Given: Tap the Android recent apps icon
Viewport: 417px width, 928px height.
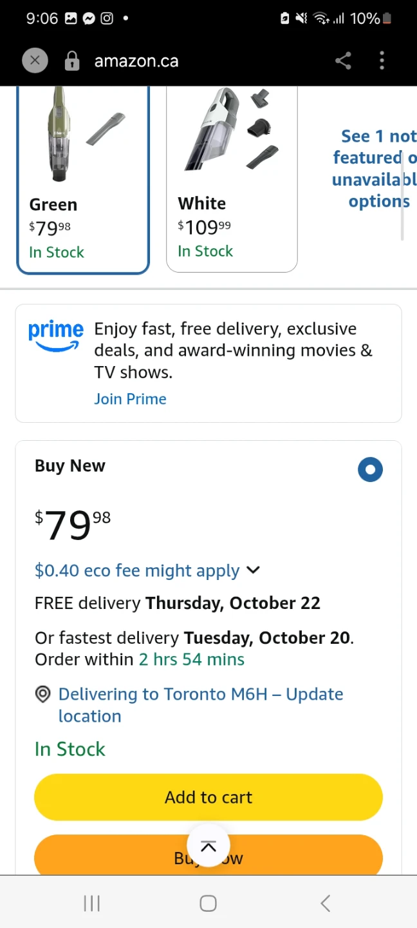Looking at the screenshot, I should (x=92, y=903).
